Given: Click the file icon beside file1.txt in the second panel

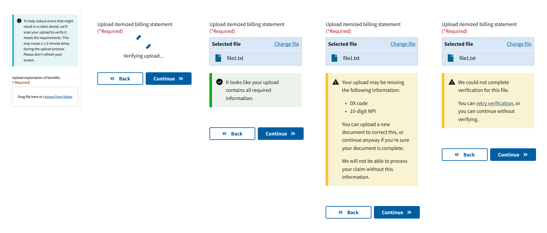Looking at the screenshot, I should [x=218, y=58].
